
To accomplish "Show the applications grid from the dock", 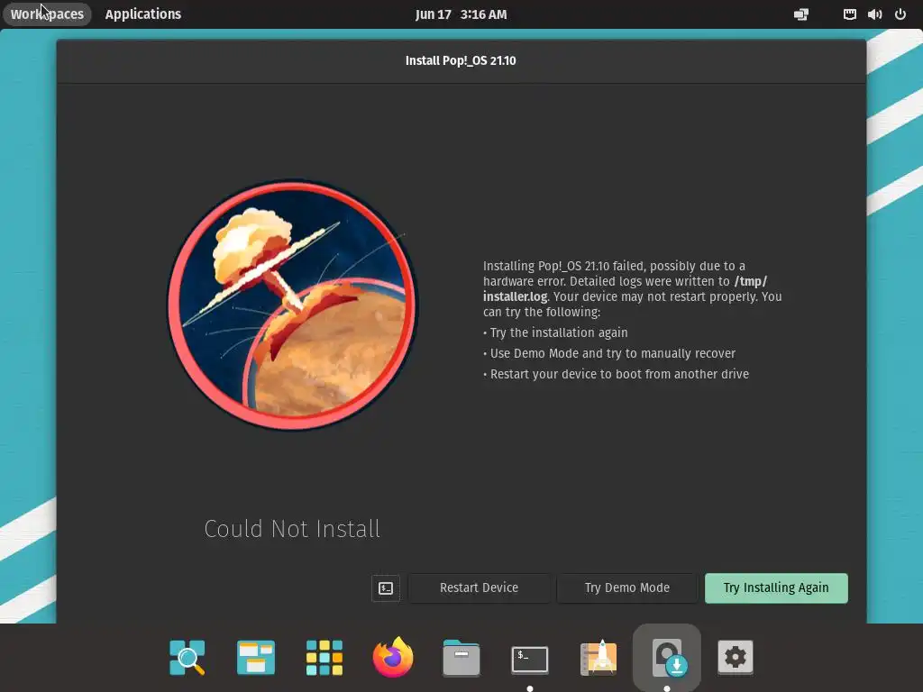I will (x=324, y=657).
